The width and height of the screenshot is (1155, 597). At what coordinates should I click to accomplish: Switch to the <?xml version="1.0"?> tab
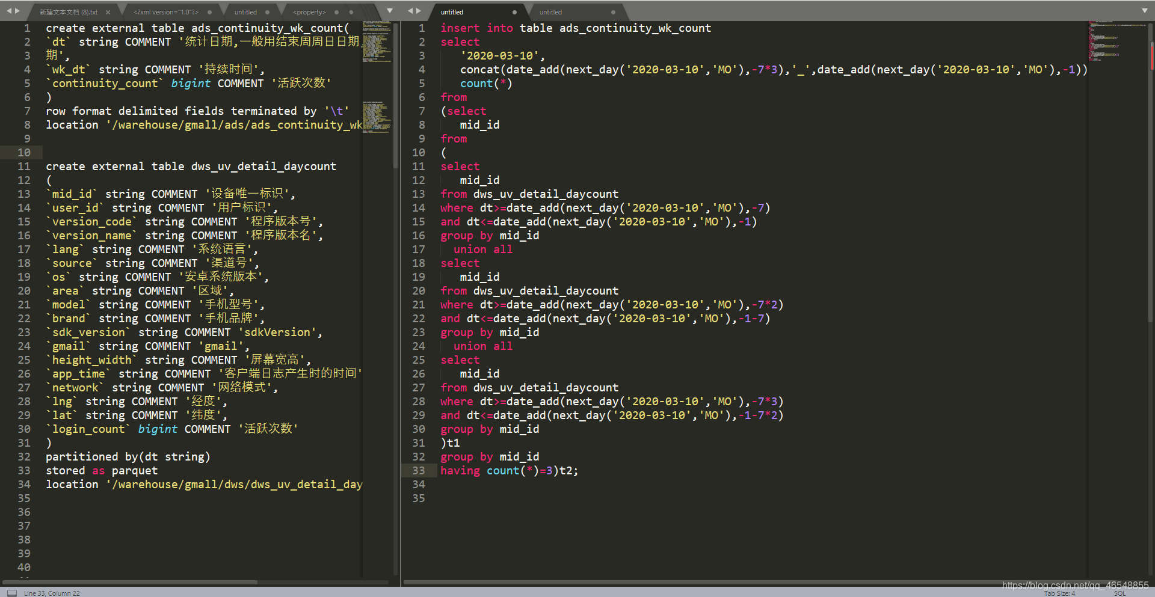click(166, 12)
